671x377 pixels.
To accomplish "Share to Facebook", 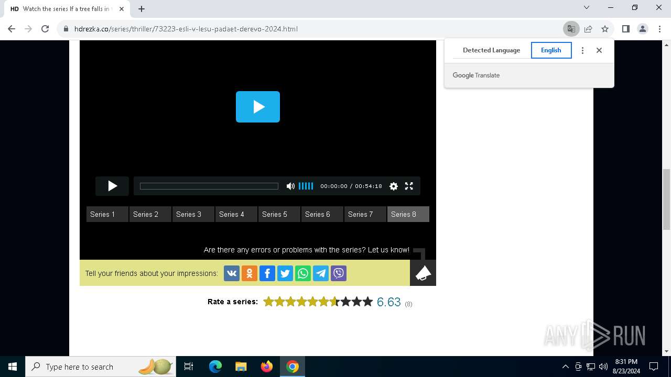I will (x=267, y=273).
